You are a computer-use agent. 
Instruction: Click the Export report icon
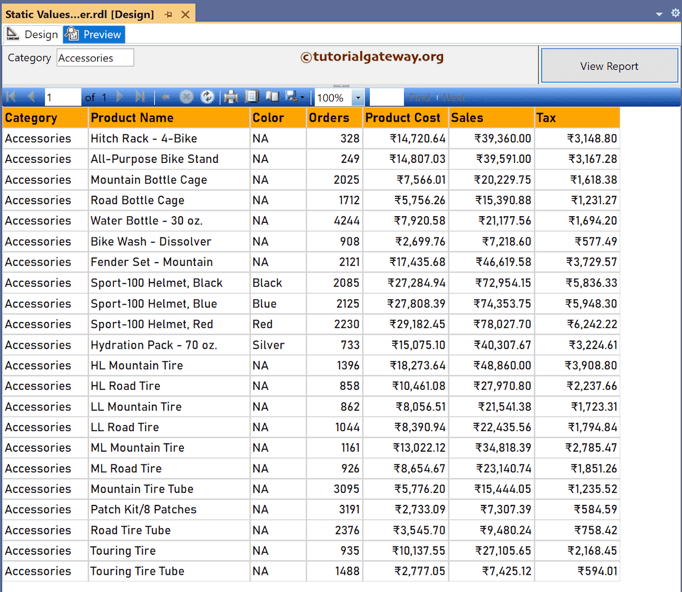click(x=290, y=97)
